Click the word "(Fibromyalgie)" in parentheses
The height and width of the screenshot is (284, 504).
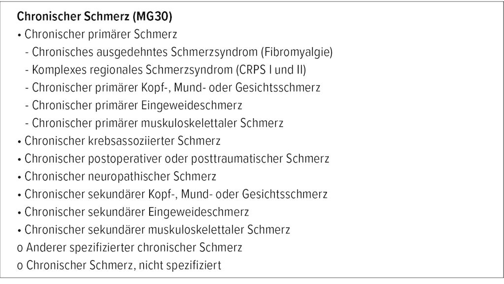(297, 52)
